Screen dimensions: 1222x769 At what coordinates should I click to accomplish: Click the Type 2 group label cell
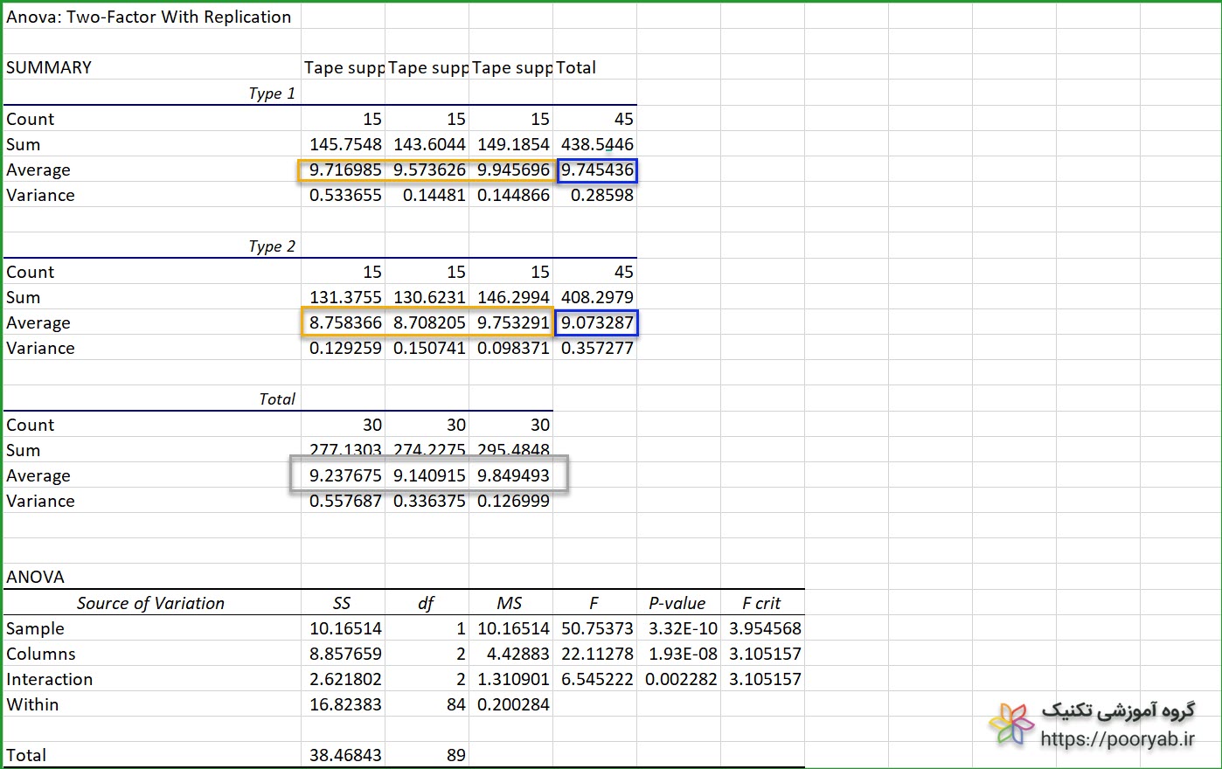click(271, 246)
